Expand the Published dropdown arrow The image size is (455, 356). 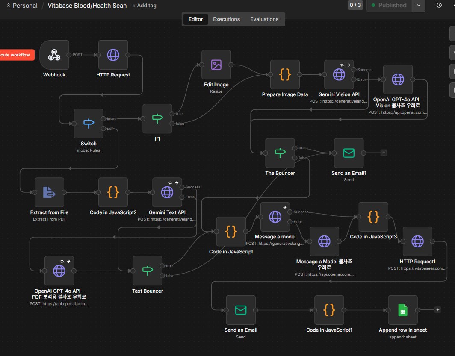[x=418, y=5]
